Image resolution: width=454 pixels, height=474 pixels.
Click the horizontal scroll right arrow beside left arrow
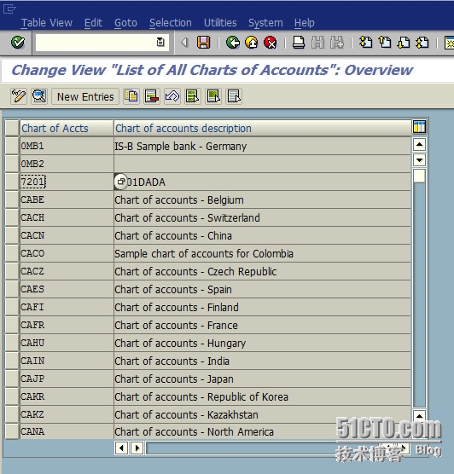[x=137, y=448]
